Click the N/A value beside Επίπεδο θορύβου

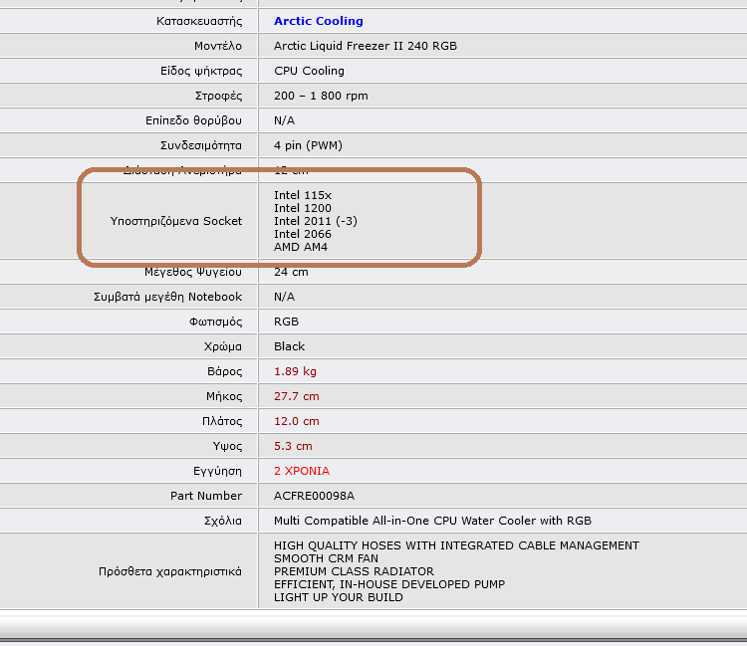point(285,120)
